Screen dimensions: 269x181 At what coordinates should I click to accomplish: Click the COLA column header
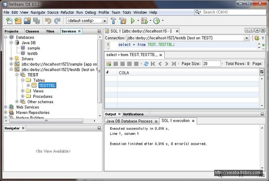(x=188, y=73)
